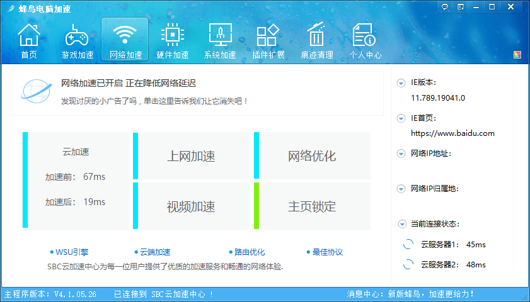530x302 pixels.
Task: Toggle the 网络优化 tile
Action: 312,156
